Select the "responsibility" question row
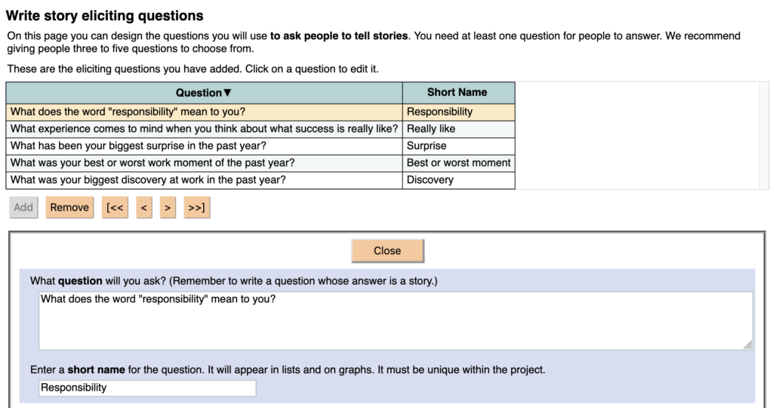The width and height of the screenshot is (773, 408). tap(204, 112)
